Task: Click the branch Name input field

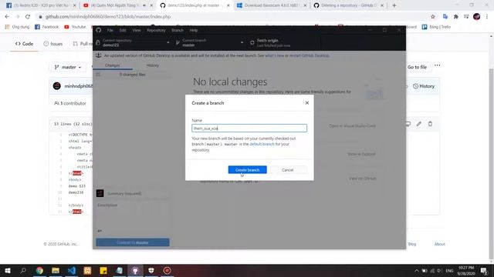Action: coord(249,128)
